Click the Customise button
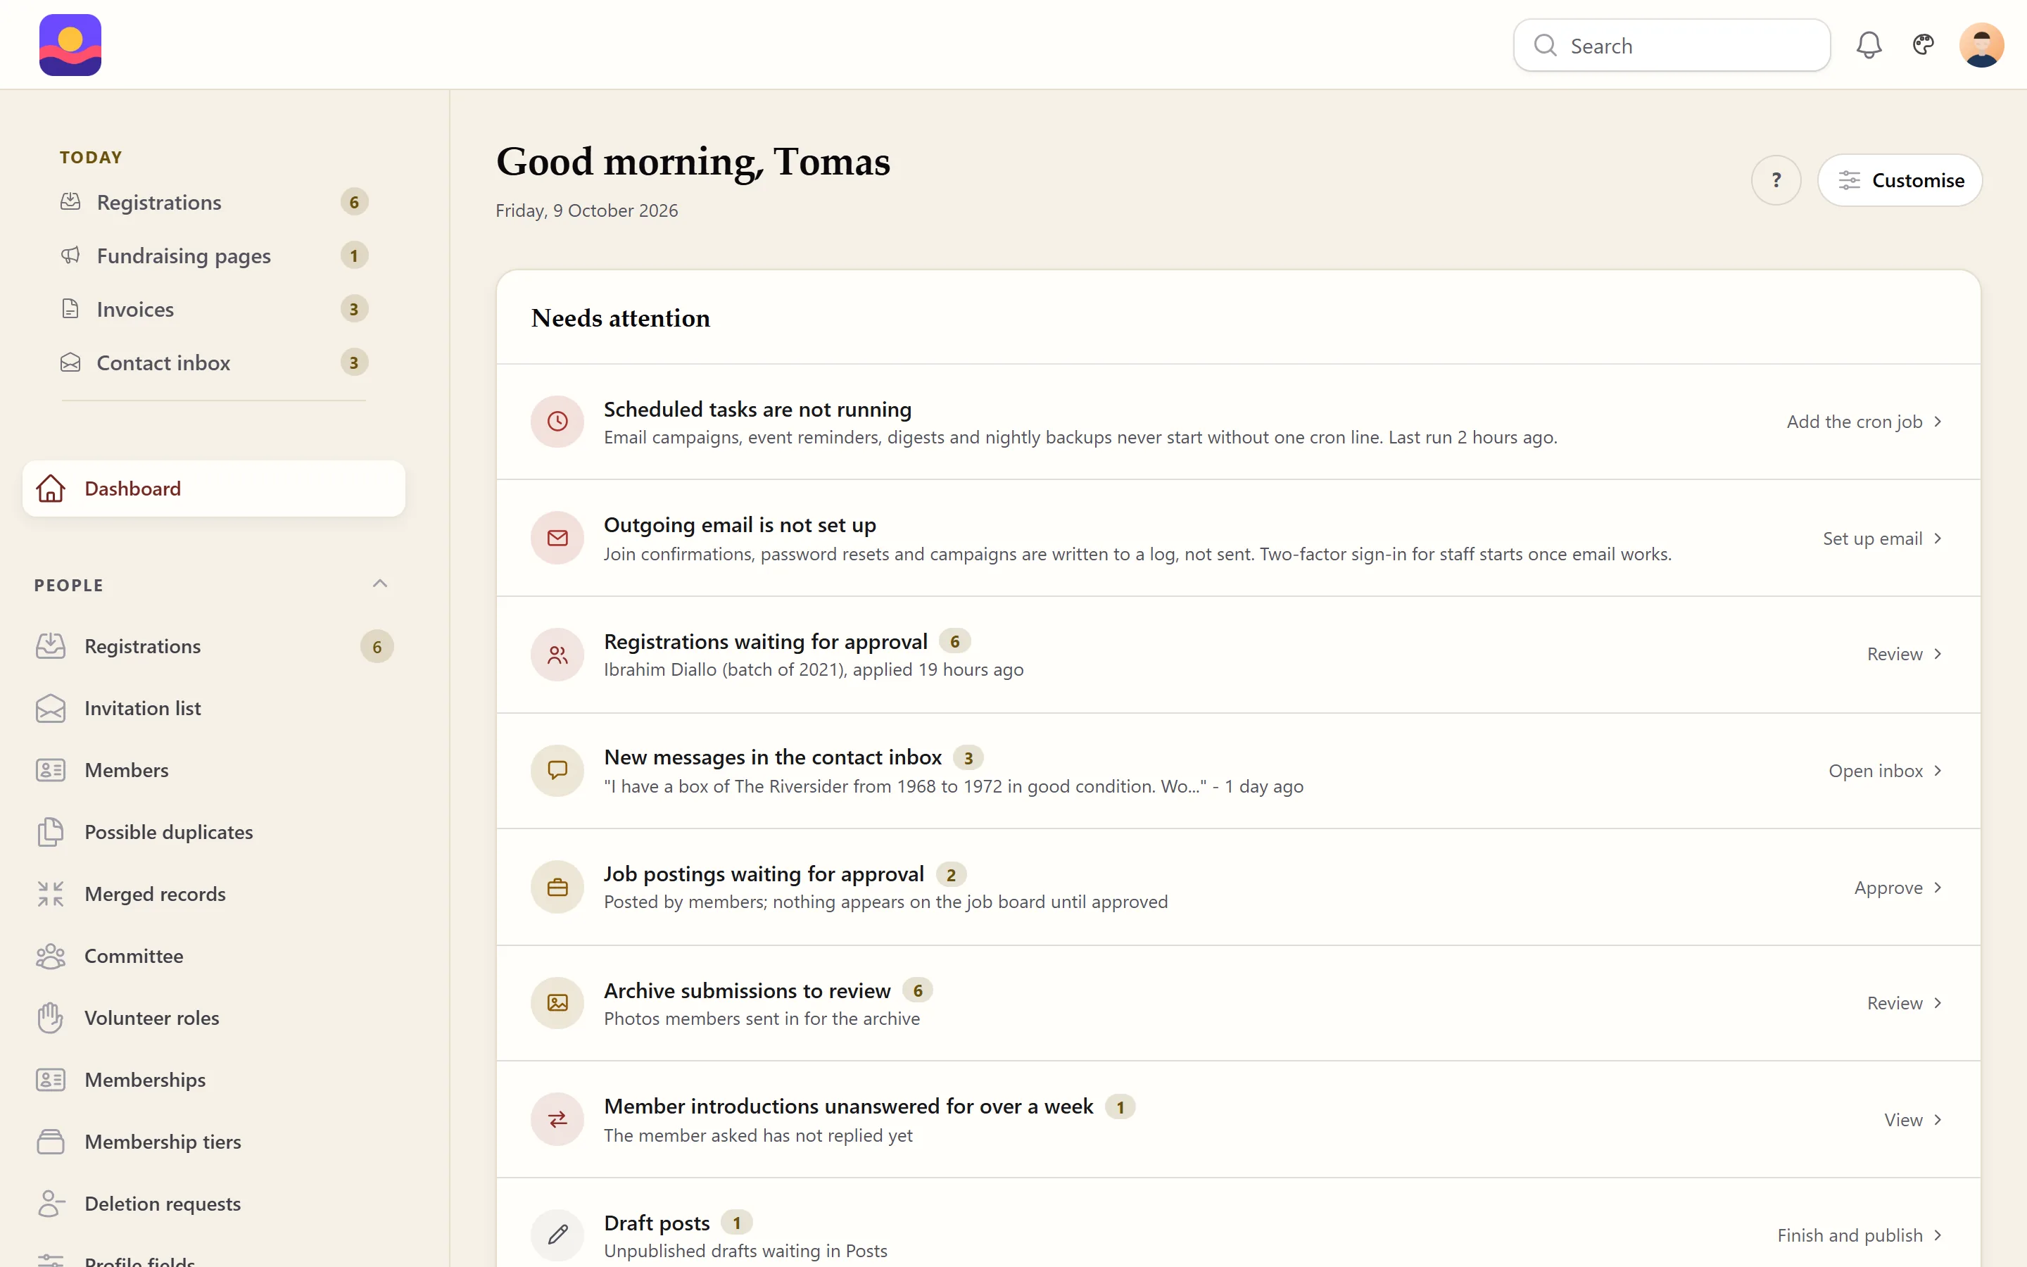 point(1900,180)
